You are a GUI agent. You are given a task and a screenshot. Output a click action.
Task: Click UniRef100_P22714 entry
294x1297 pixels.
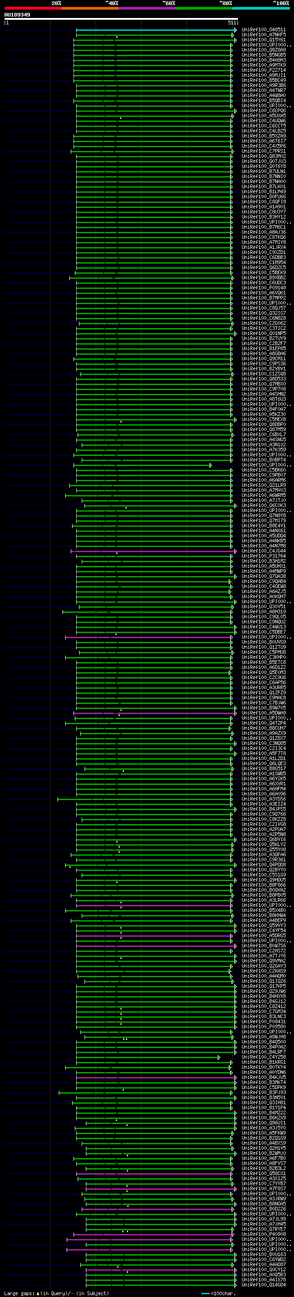pos(263,70)
